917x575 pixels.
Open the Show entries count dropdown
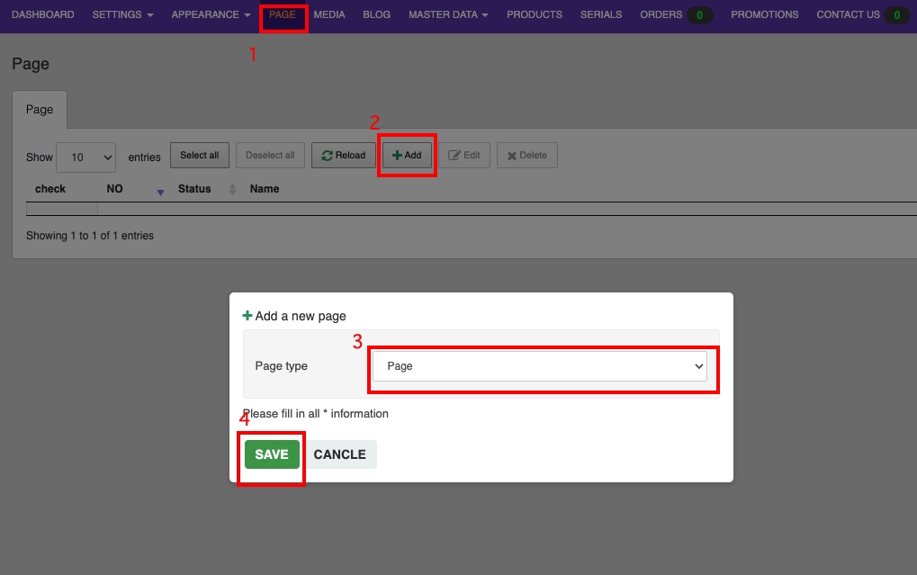[x=85, y=157]
